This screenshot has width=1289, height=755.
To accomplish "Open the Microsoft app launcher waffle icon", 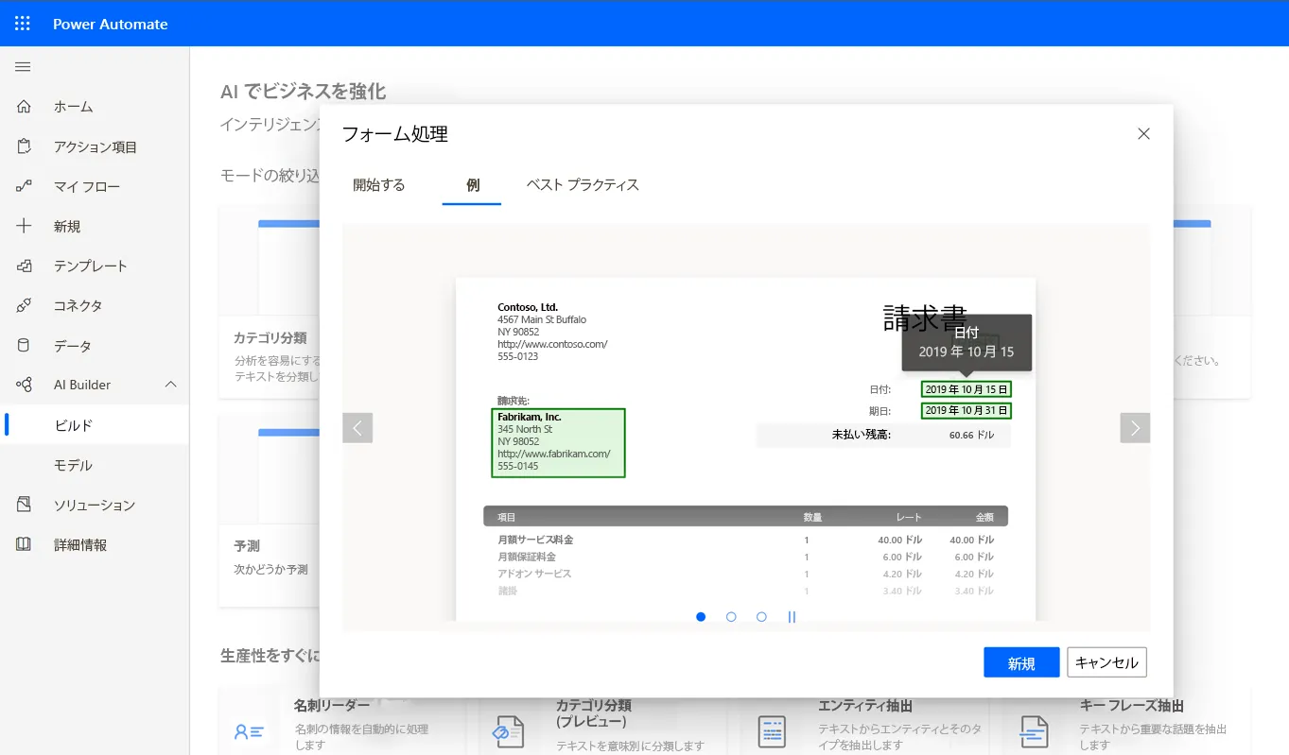I will (23, 23).
